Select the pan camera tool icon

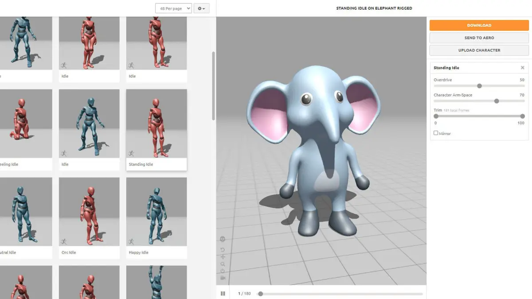pyautogui.click(x=223, y=257)
